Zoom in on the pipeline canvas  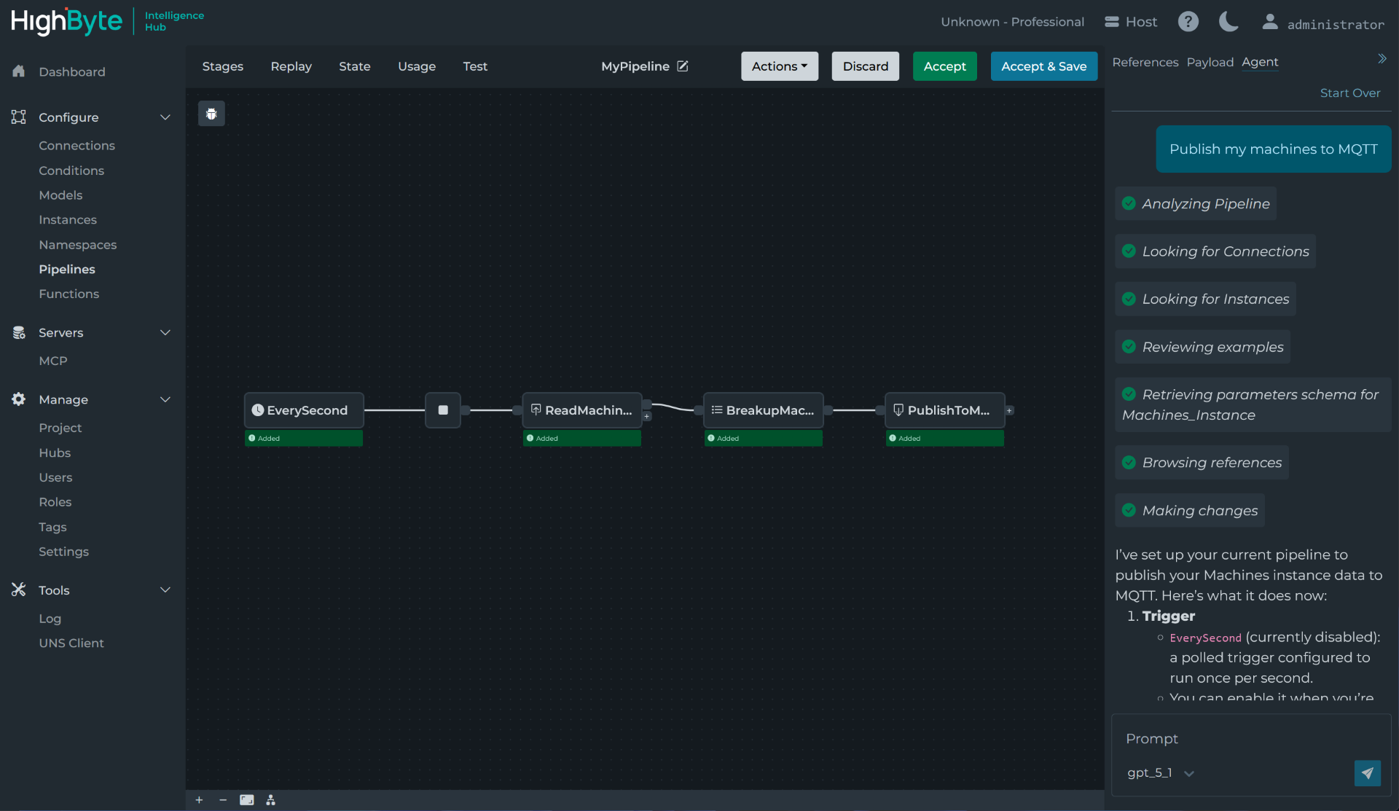tap(199, 799)
